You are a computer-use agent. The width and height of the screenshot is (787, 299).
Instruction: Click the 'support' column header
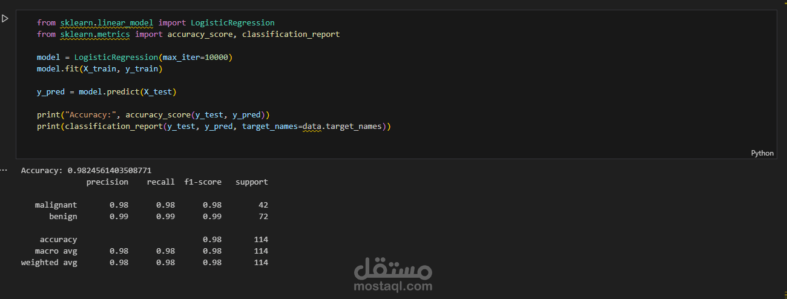[252, 182]
